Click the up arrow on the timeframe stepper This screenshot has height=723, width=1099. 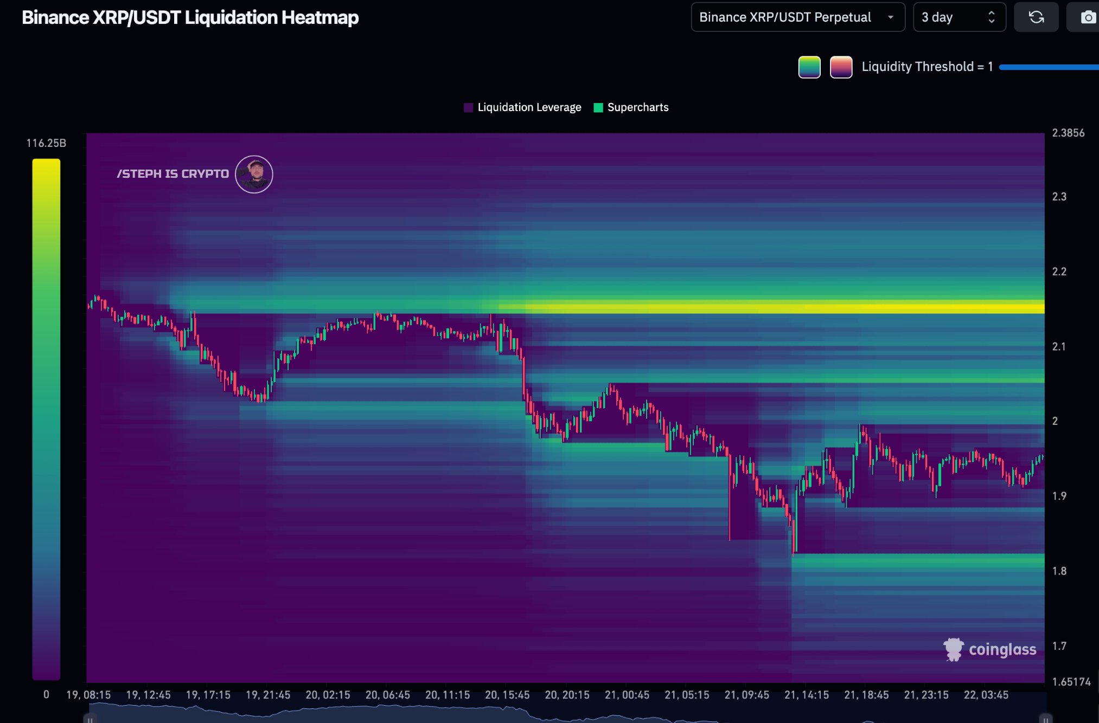tap(991, 12)
